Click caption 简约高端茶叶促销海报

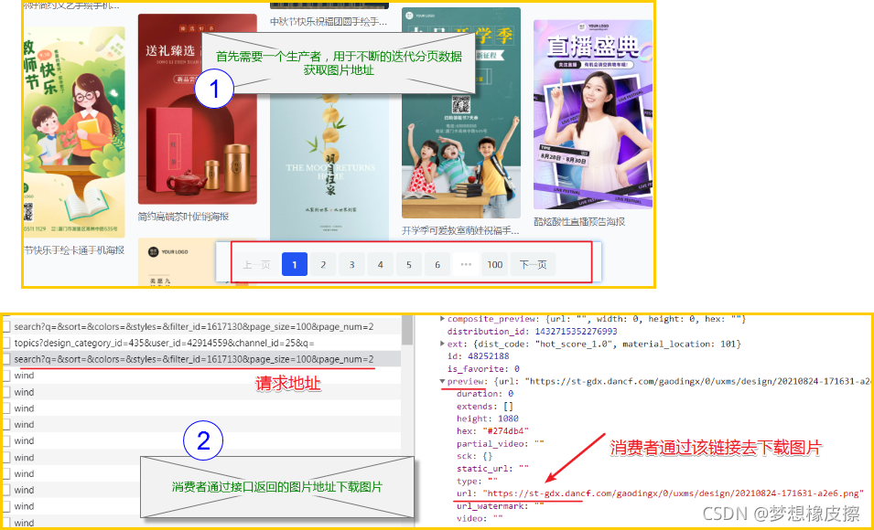click(183, 216)
